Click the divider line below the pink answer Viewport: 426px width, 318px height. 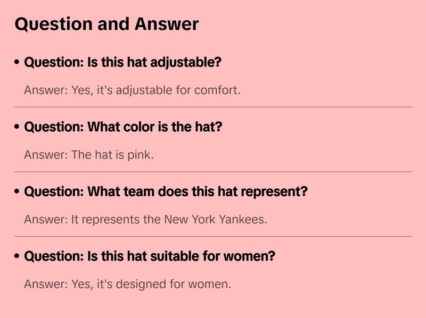(x=213, y=172)
